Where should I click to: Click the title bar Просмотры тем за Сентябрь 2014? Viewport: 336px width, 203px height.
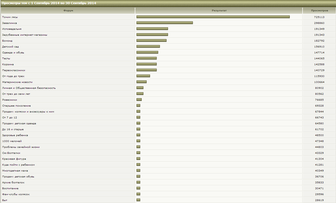point(168,3)
